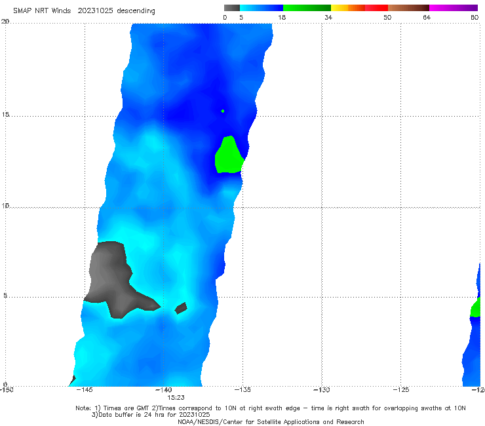Click the longitude axis label '-135'
The image size is (485, 426).
(x=242, y=389)
